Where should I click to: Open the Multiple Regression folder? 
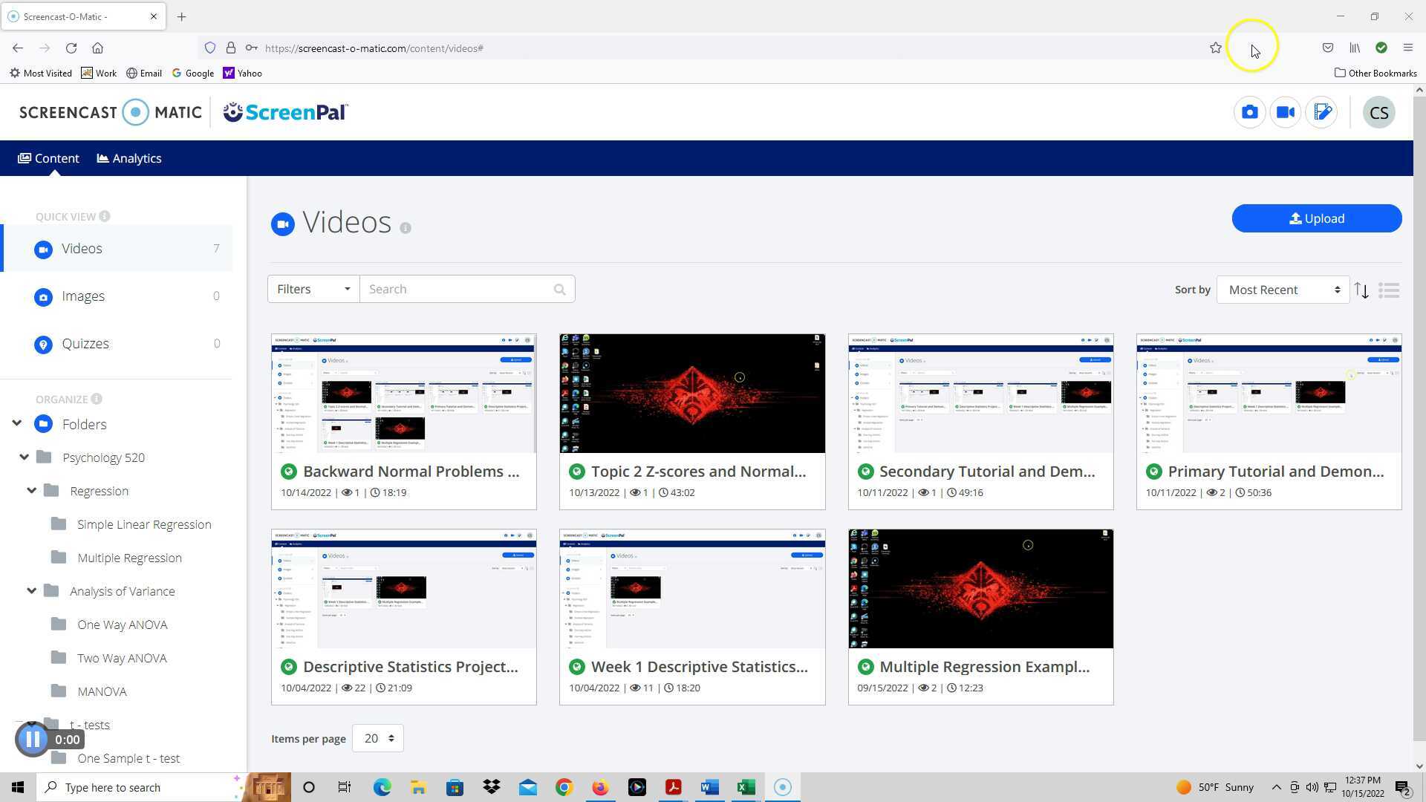click(129, 558)
